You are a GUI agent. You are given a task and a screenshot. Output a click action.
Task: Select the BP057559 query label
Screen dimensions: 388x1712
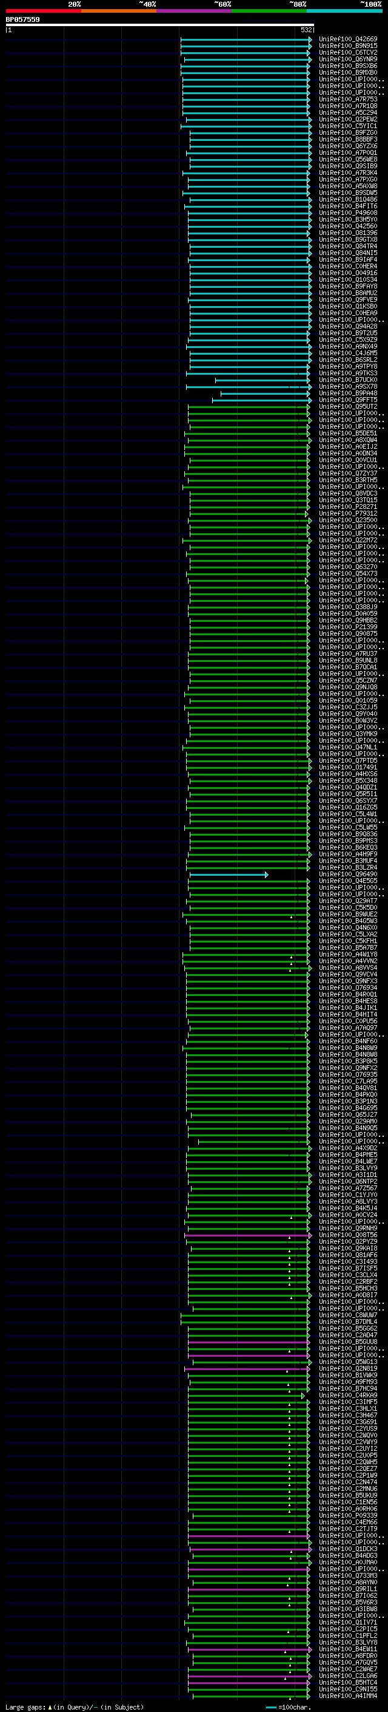(22, 19)
